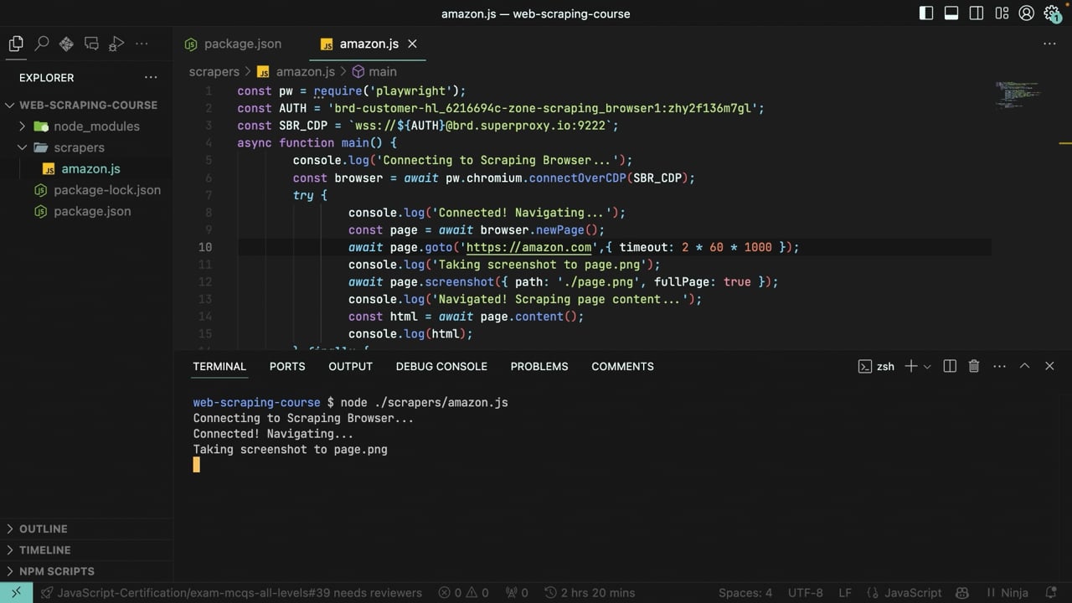Open Explorer panel more actions ellipsis
The height and width of the screenshot is (603, 1072).
point(151,77)
